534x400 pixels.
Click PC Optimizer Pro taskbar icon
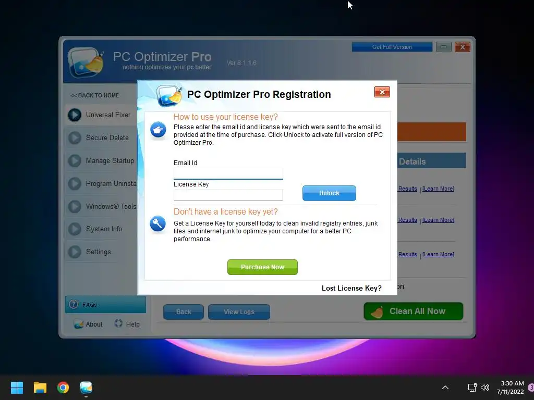click(86, 387)
